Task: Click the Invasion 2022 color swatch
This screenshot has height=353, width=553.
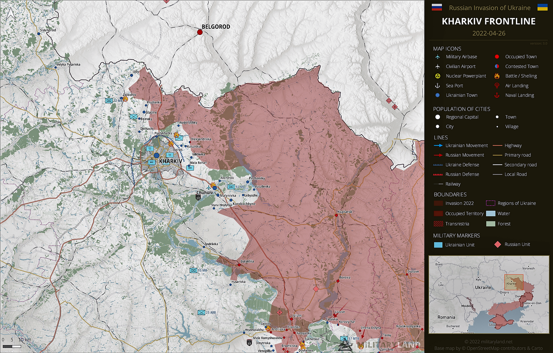Action: click(x=439, y=203)
